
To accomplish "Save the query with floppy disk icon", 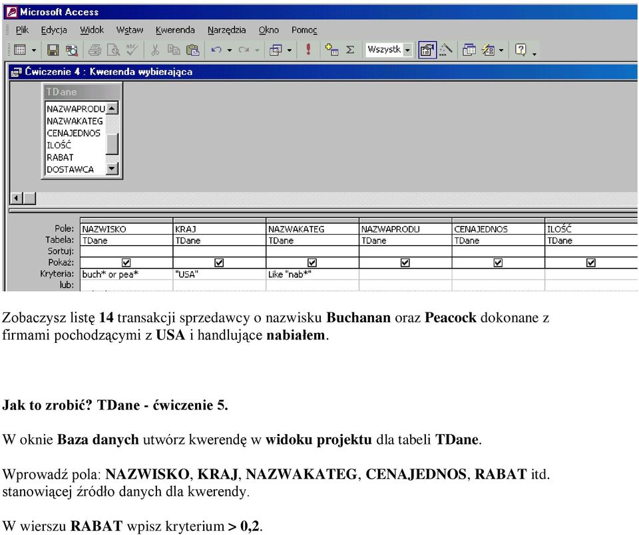I will coord(53,50).
